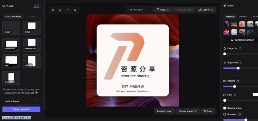Choose the iMac mockup preset
Screen dimensions: 258x121
pos(11,61)
